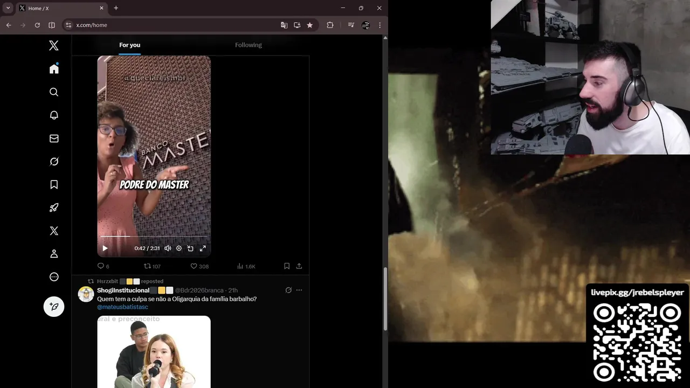
Task: Open Grok icon in sidebar
Action: 54,162
